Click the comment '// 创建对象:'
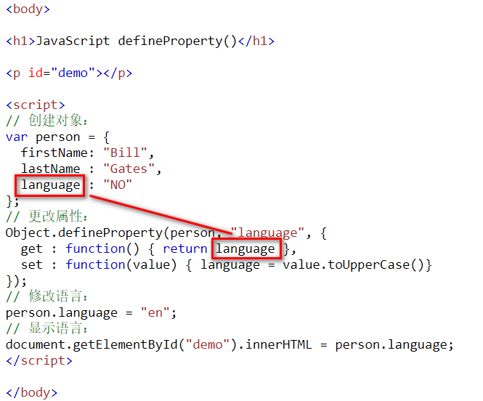Viewport: 483px width, 401px height. click(x=46, y=121)
